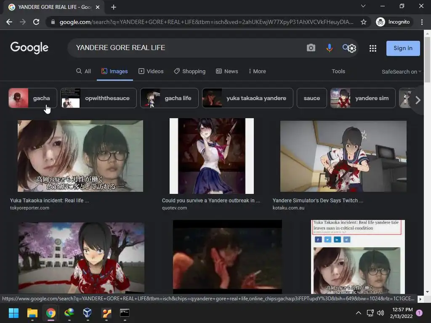This screenshot has width=431, height=323.
Task: Click the quotev.com source text
Action: click(x=174, y=208)
